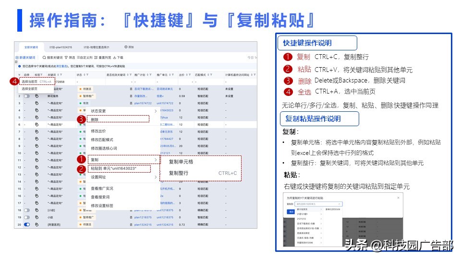
Task: Toggle the 启停 switch in row 18
Action: coord(27,210)
